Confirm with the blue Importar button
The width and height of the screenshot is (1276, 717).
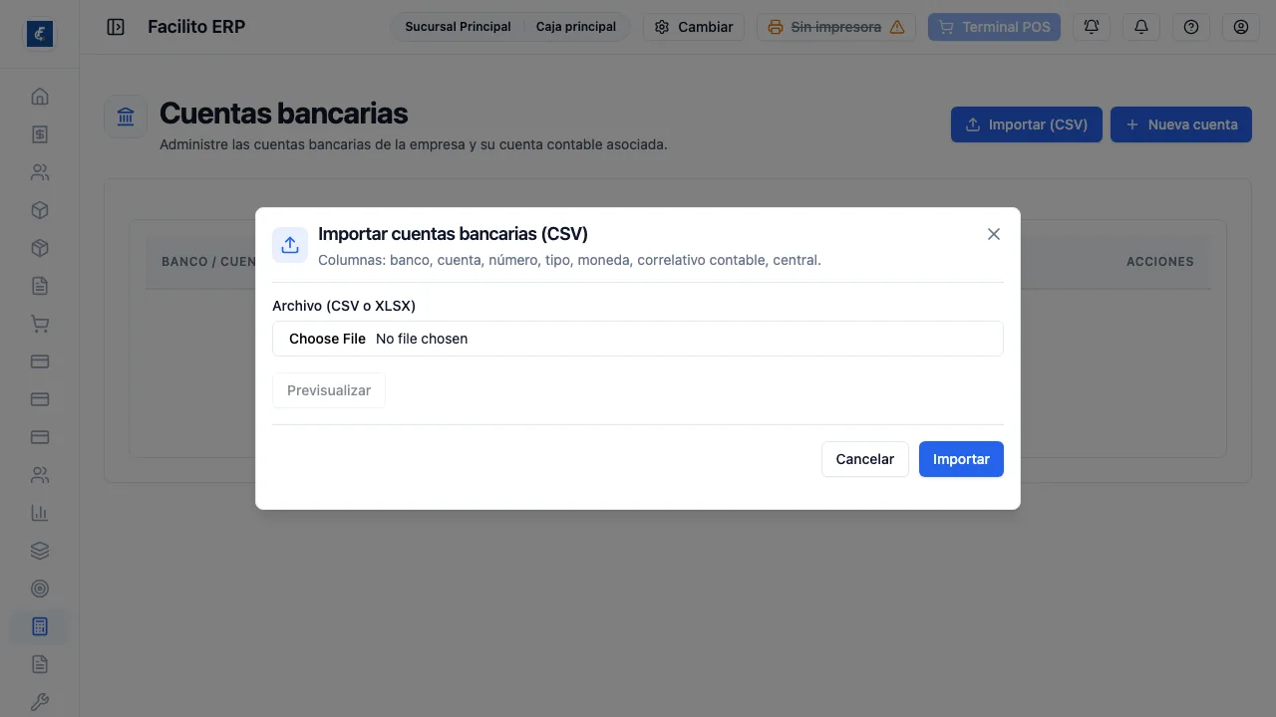click(961, 459)
